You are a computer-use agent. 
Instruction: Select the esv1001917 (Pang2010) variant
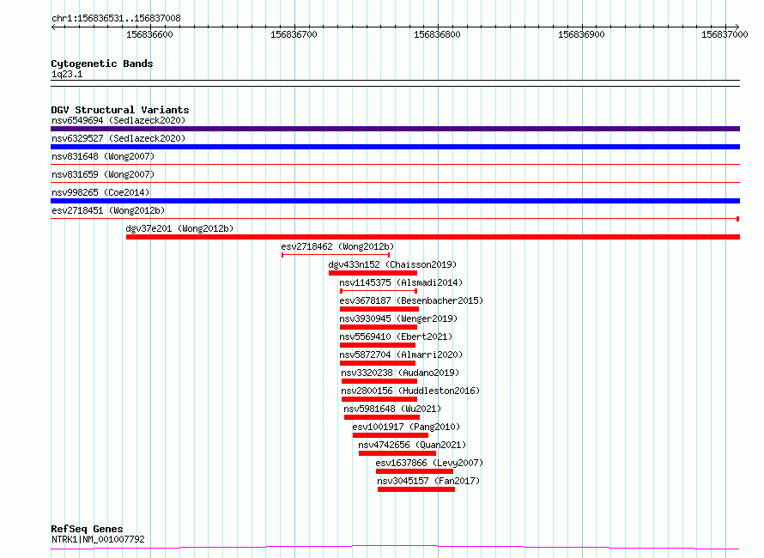click(406, 427)
